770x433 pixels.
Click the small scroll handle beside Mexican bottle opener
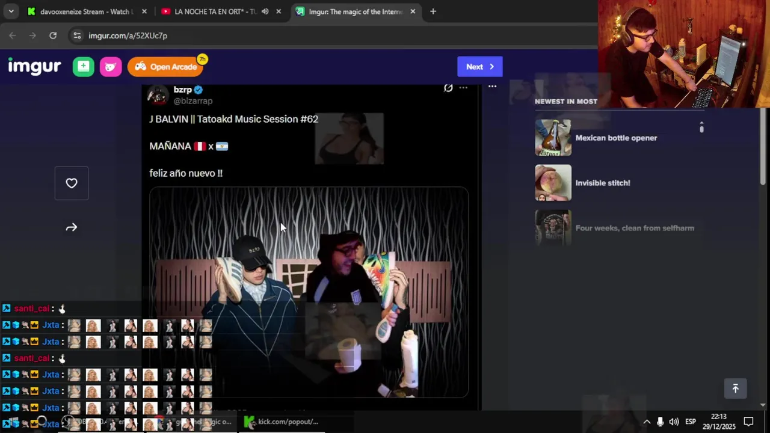(x=701, y=127)
